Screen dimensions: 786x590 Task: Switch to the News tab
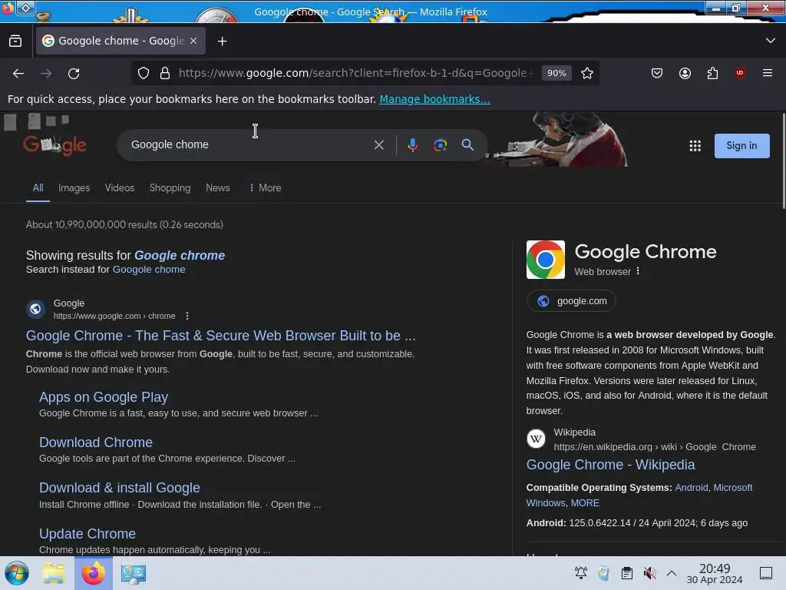tap(217, 187)
